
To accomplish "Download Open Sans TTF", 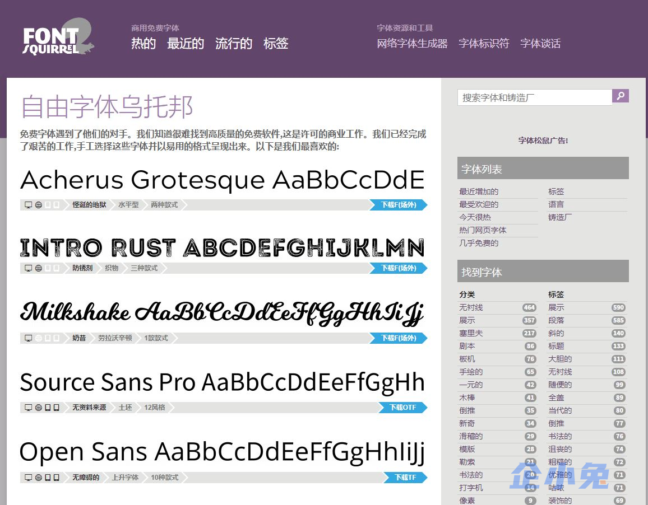I will pyautogui.click(x=405, y=478).
